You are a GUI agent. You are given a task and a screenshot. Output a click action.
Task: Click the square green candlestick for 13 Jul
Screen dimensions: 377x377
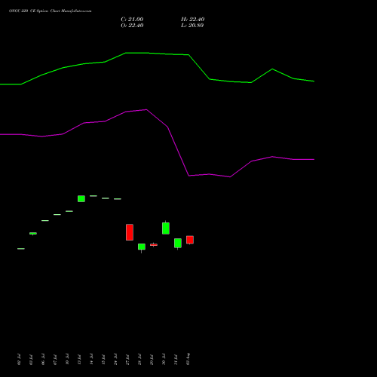pyautogui.click(x=81, y=198)
